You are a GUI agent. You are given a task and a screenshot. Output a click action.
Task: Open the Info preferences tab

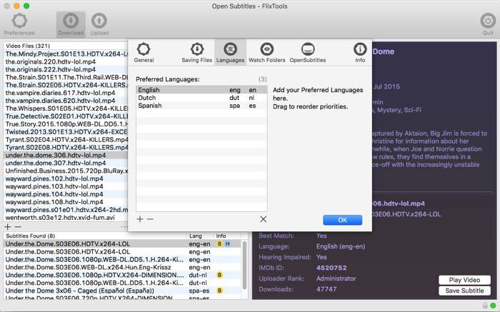point(360,53)
